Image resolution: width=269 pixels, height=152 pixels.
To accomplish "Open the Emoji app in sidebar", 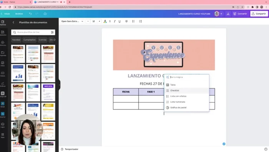I will click(x=3, y=105).
